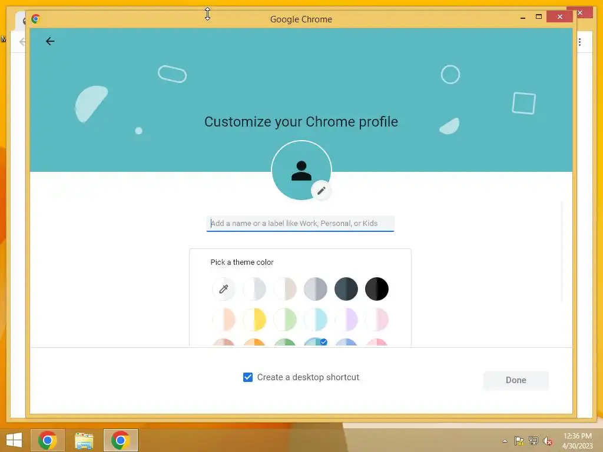Click the Done button

(516, 380)
